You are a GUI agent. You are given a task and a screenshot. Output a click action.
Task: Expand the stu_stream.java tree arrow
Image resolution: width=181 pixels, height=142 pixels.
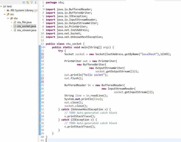(x=11, y=30)
